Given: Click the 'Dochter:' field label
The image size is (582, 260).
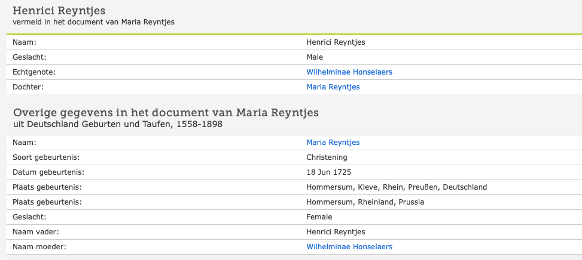Looking at the screenshot, I should pos(28,87).
